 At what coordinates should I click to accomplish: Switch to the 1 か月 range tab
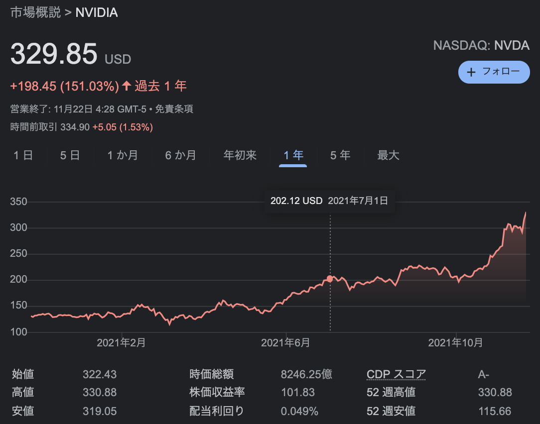coord(123,155)
